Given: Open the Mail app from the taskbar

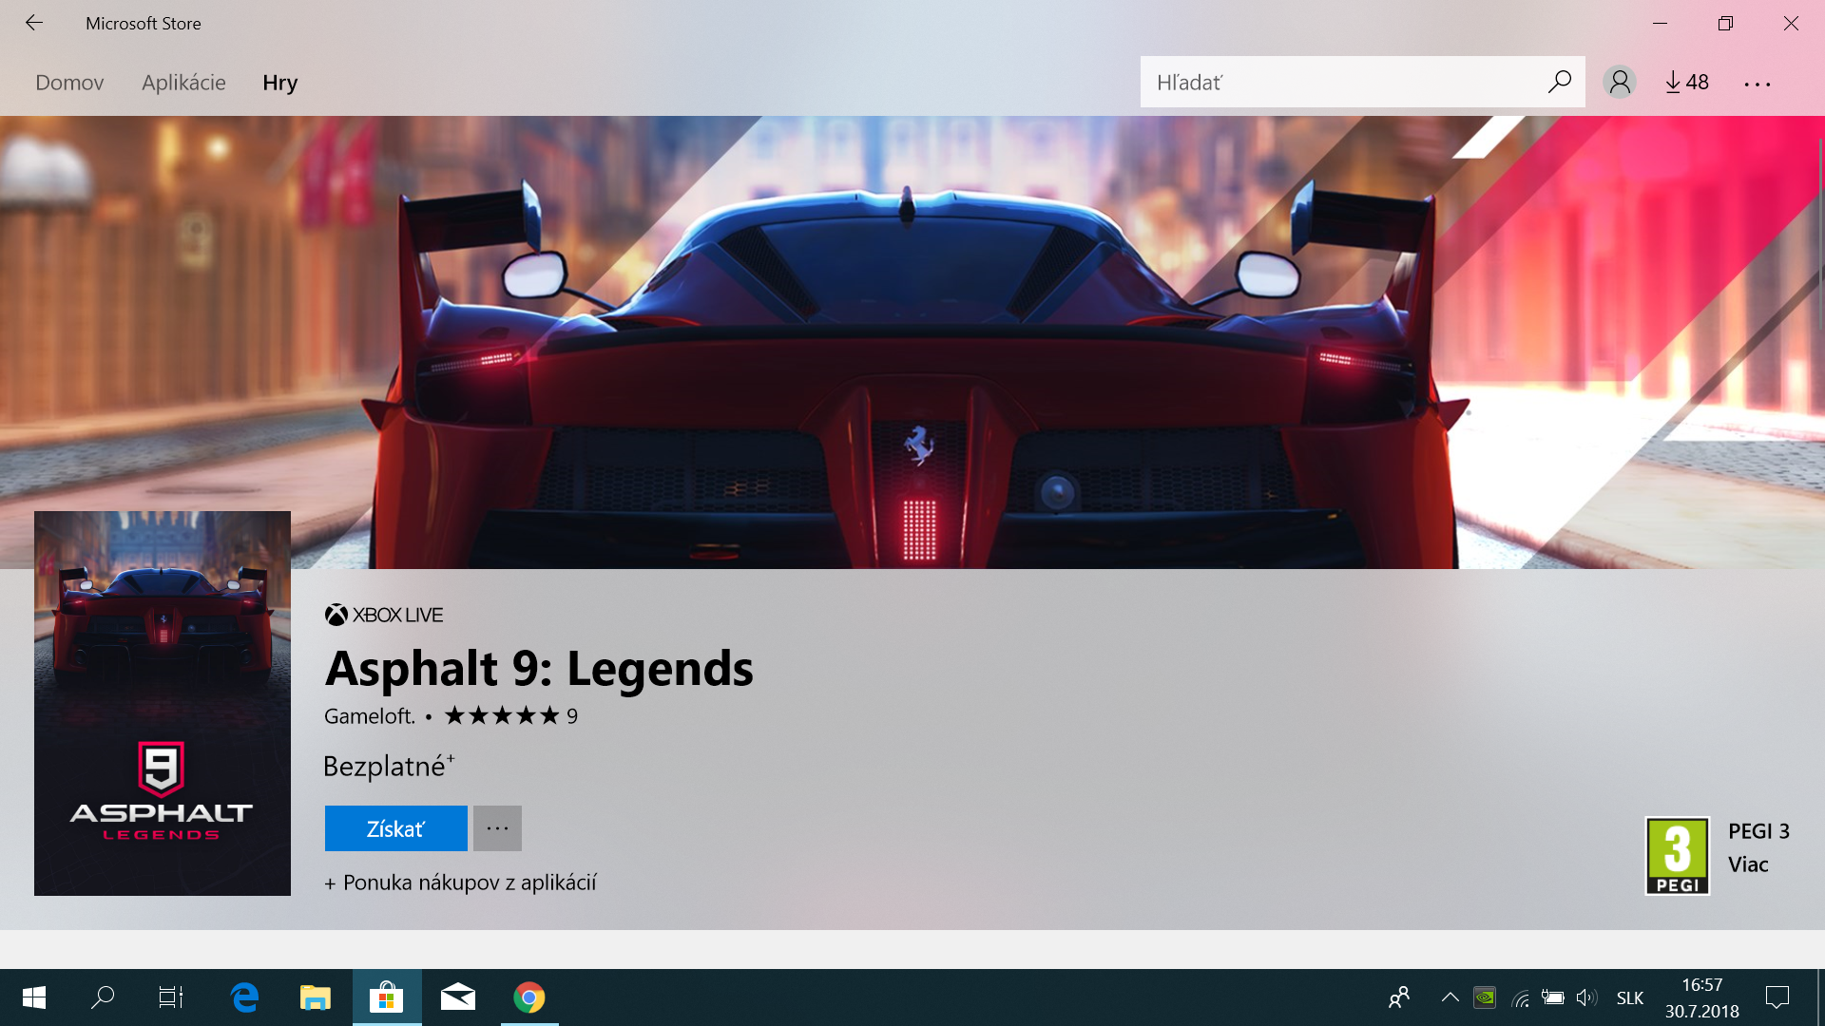Looking at the screenshot, I should (x=458, y=997).
